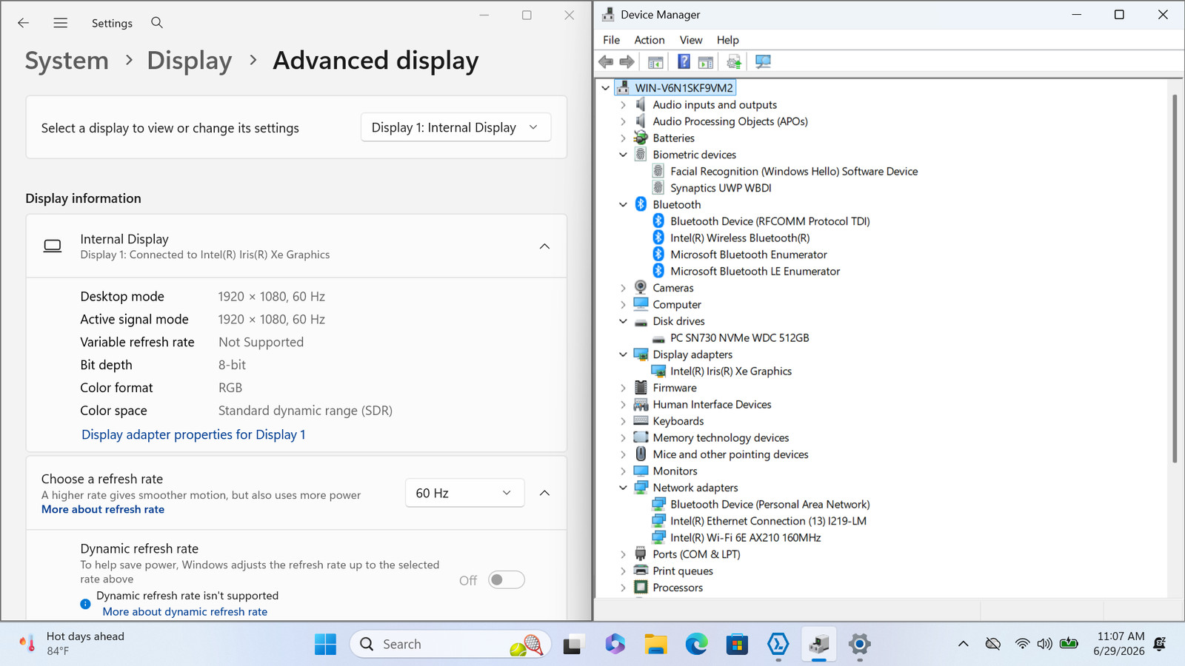Open the clock showing 11:07 AM

(1119, 644)
